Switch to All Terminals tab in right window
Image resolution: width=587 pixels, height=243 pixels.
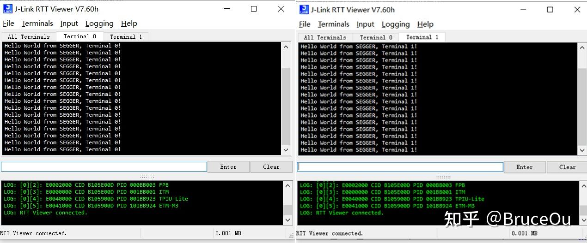(x=325, y=37)
